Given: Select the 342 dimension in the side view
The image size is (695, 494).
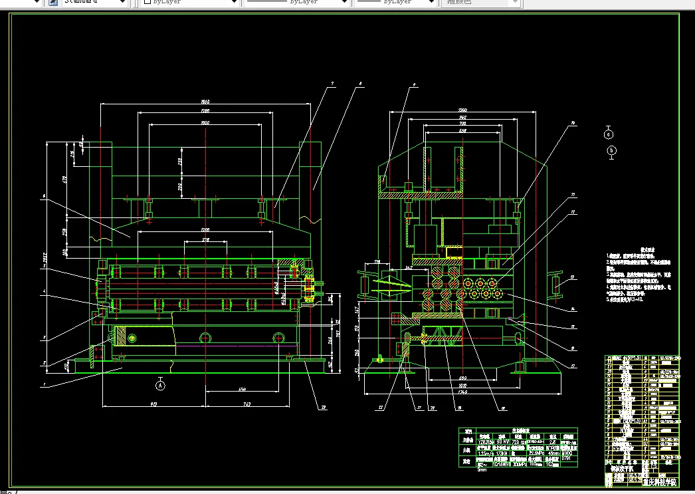Looking at the screenshot, I should [x=409, y=267].
